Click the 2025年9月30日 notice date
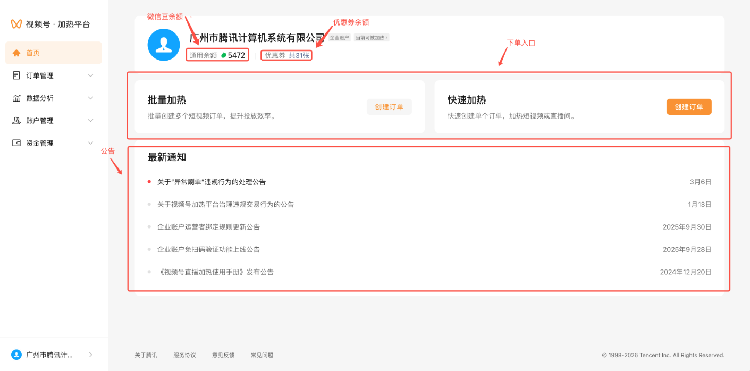This screenshot has width=750, height=371. [x=687, y=227]
